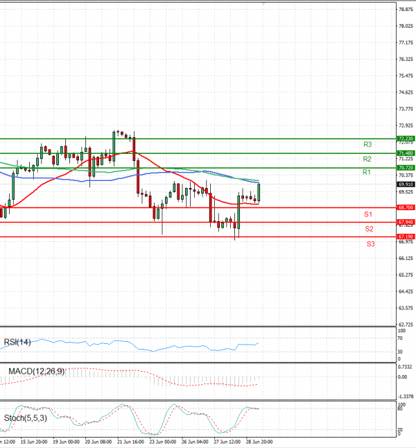Click the 67.940 red price tag
The image size is (416, 448).
(x=406, y=222)
